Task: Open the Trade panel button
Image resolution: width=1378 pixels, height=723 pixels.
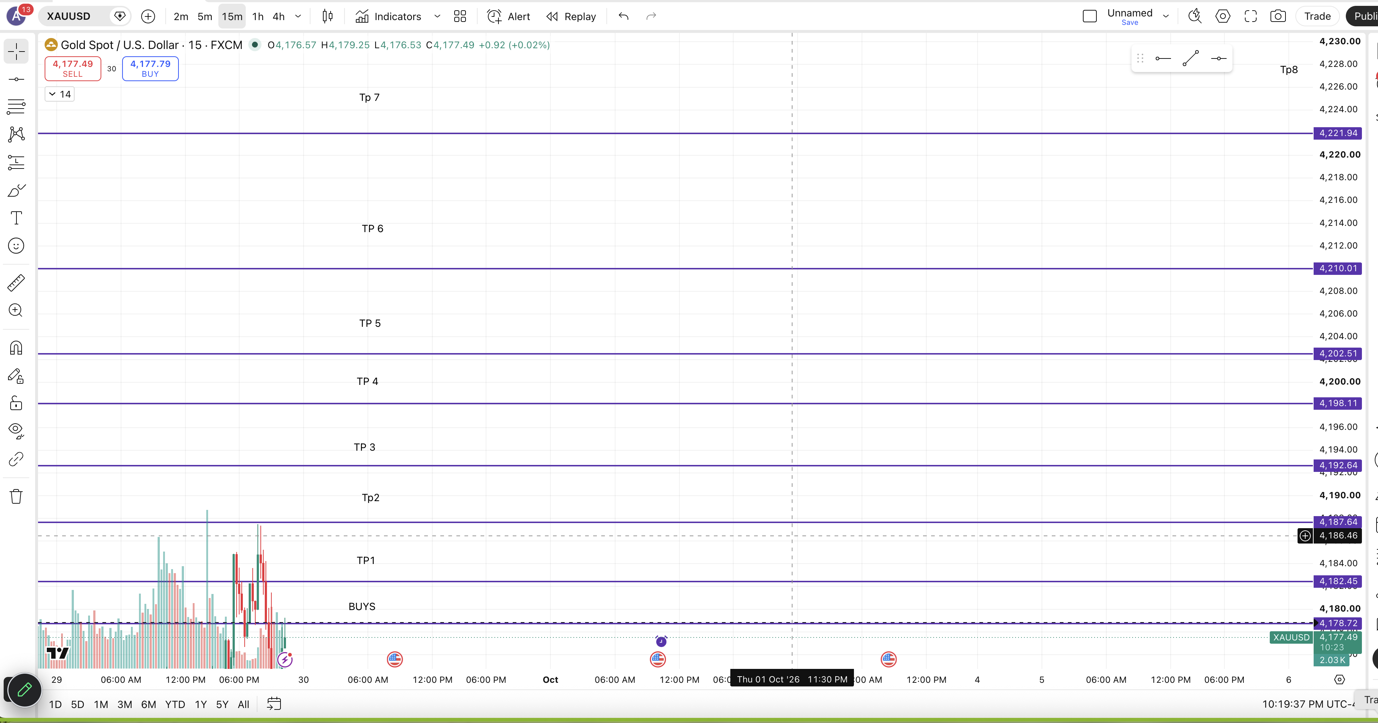Action: coord(1317,16)
